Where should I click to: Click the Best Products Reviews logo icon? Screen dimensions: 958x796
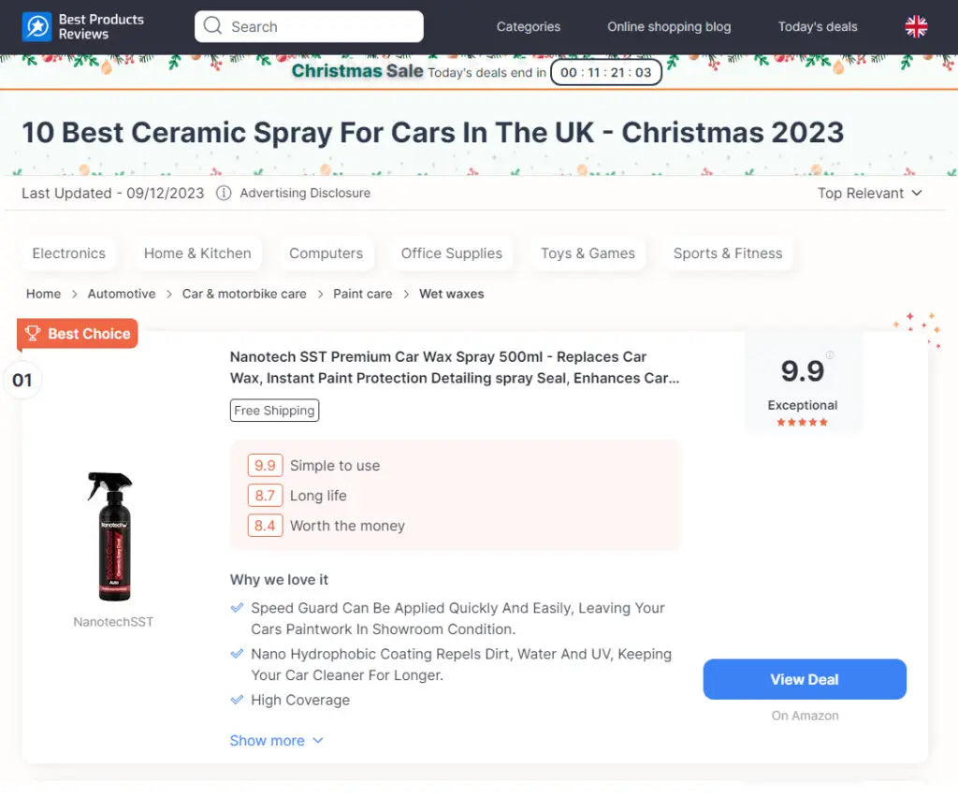click(36, 26)
